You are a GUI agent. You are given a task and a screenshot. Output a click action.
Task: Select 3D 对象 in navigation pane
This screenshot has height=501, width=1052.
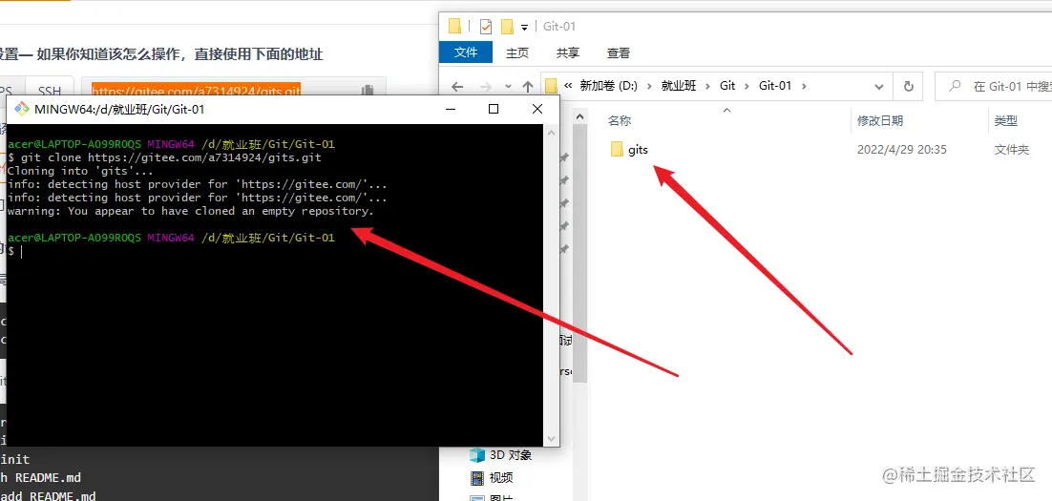(x=511, y=455)
